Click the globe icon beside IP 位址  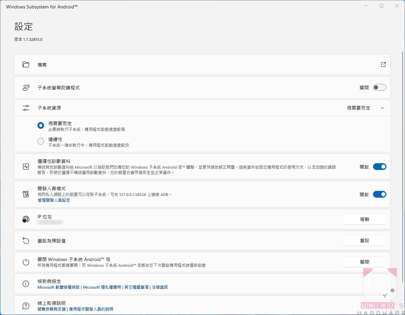26,219
